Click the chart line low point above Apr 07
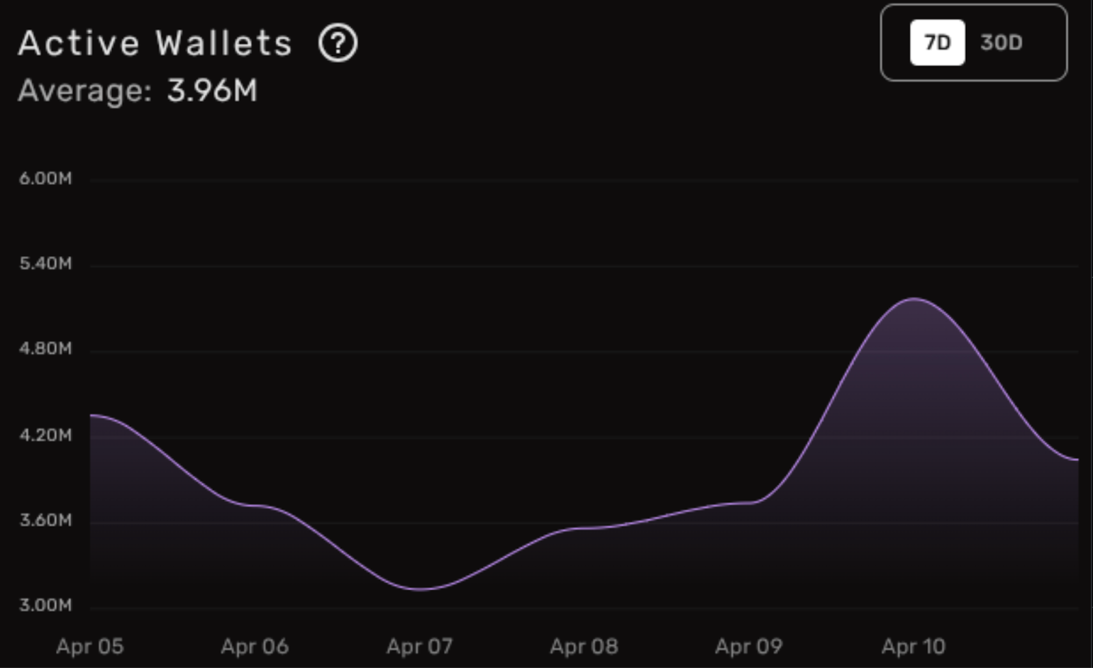The height and width of the screenshot is (668, 1093). coord(419,589)
